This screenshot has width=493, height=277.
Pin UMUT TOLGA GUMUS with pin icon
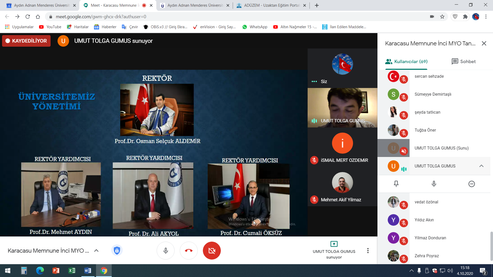tap(396, 184)
